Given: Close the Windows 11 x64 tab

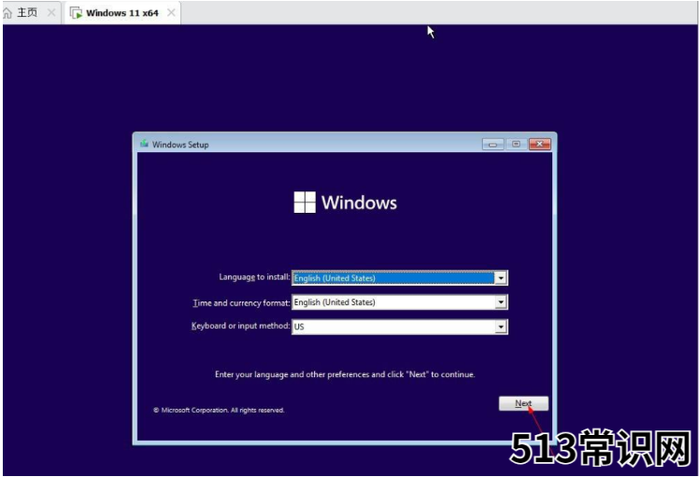Looking at the screenshot, I should (x=171, y=13).
